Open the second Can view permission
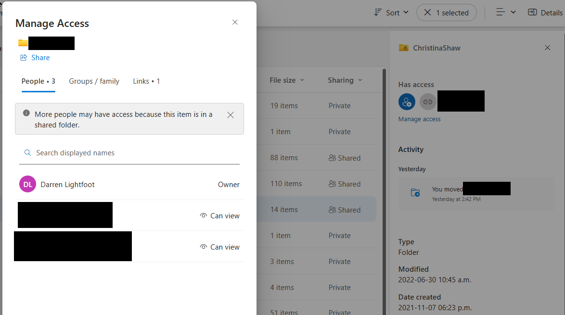The height and width of the screenshot is (315, 565). (220, 247)
